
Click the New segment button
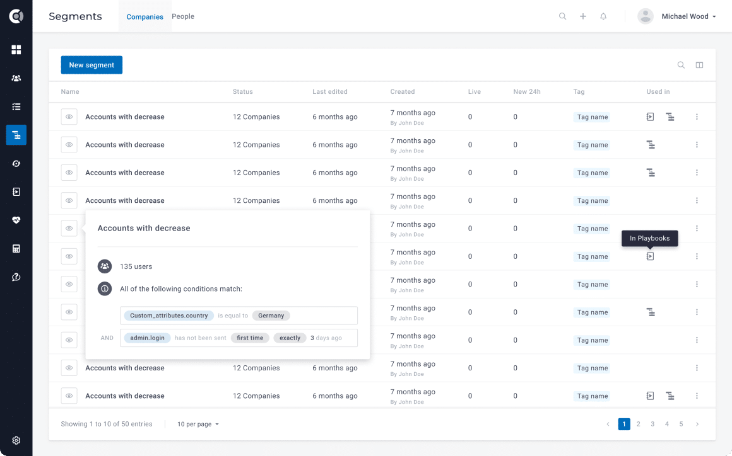[91, 65]
